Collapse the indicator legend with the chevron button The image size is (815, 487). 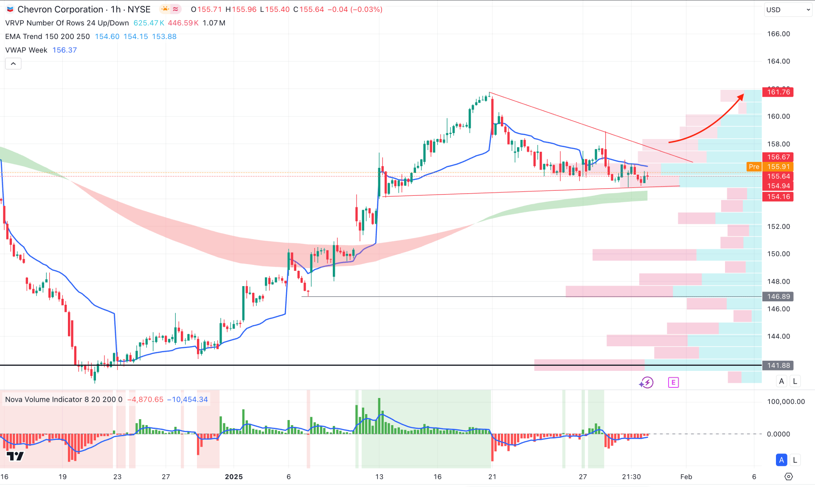(x=13, y=64)
